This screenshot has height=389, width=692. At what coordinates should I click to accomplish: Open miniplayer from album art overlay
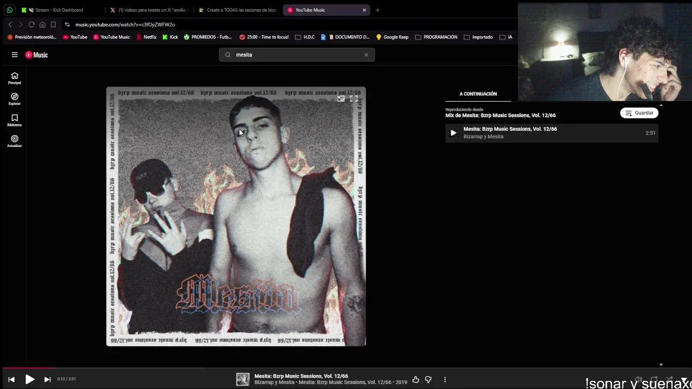pyautogui.click(x=341, y=99)
